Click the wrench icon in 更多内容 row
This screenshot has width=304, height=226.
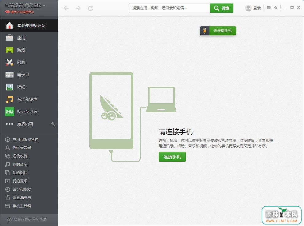[x=53, y=124]
